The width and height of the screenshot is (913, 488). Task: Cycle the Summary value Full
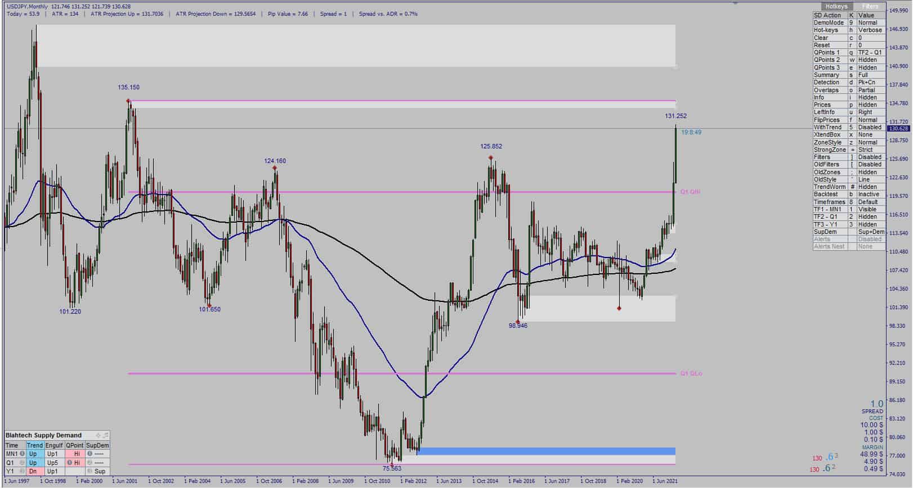click(870, 75)
